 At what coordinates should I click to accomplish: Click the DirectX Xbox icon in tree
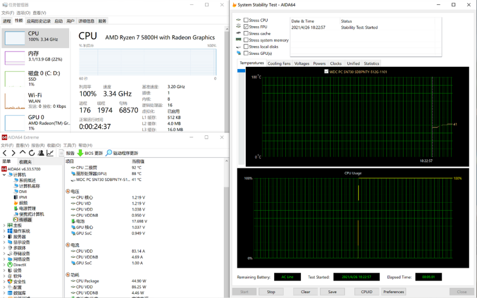click(x=10, y=265)
